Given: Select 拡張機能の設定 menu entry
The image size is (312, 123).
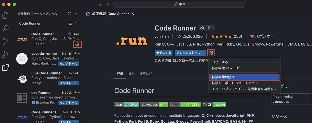Looking at the screenshot, I should click(244, 77).
